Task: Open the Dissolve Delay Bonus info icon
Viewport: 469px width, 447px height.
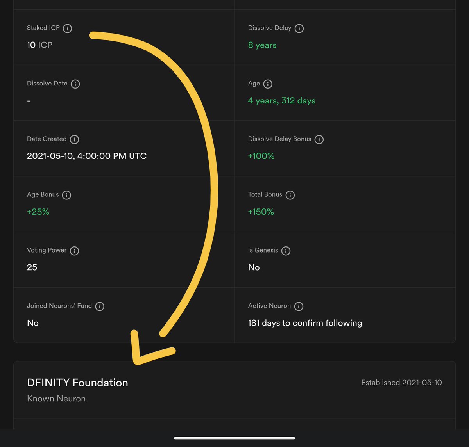Action: click(x=319, y=139)
